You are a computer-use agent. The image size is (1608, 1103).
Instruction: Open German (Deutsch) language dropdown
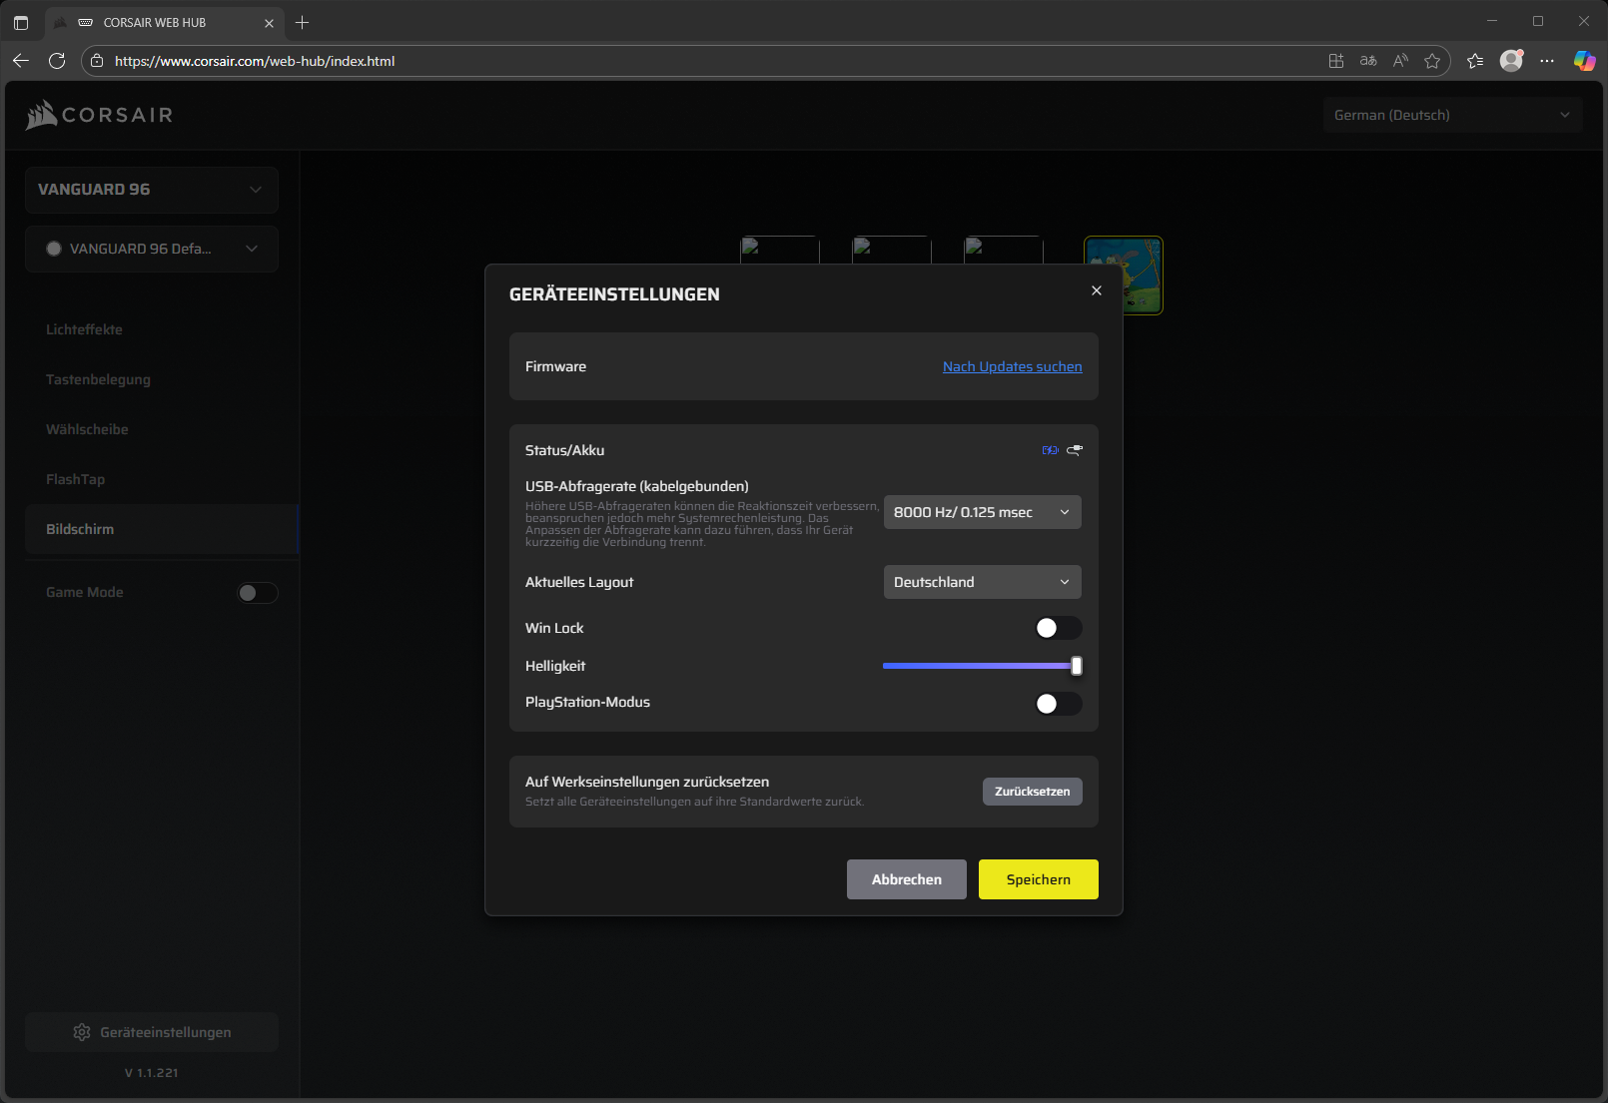(x=1452, y=115)
